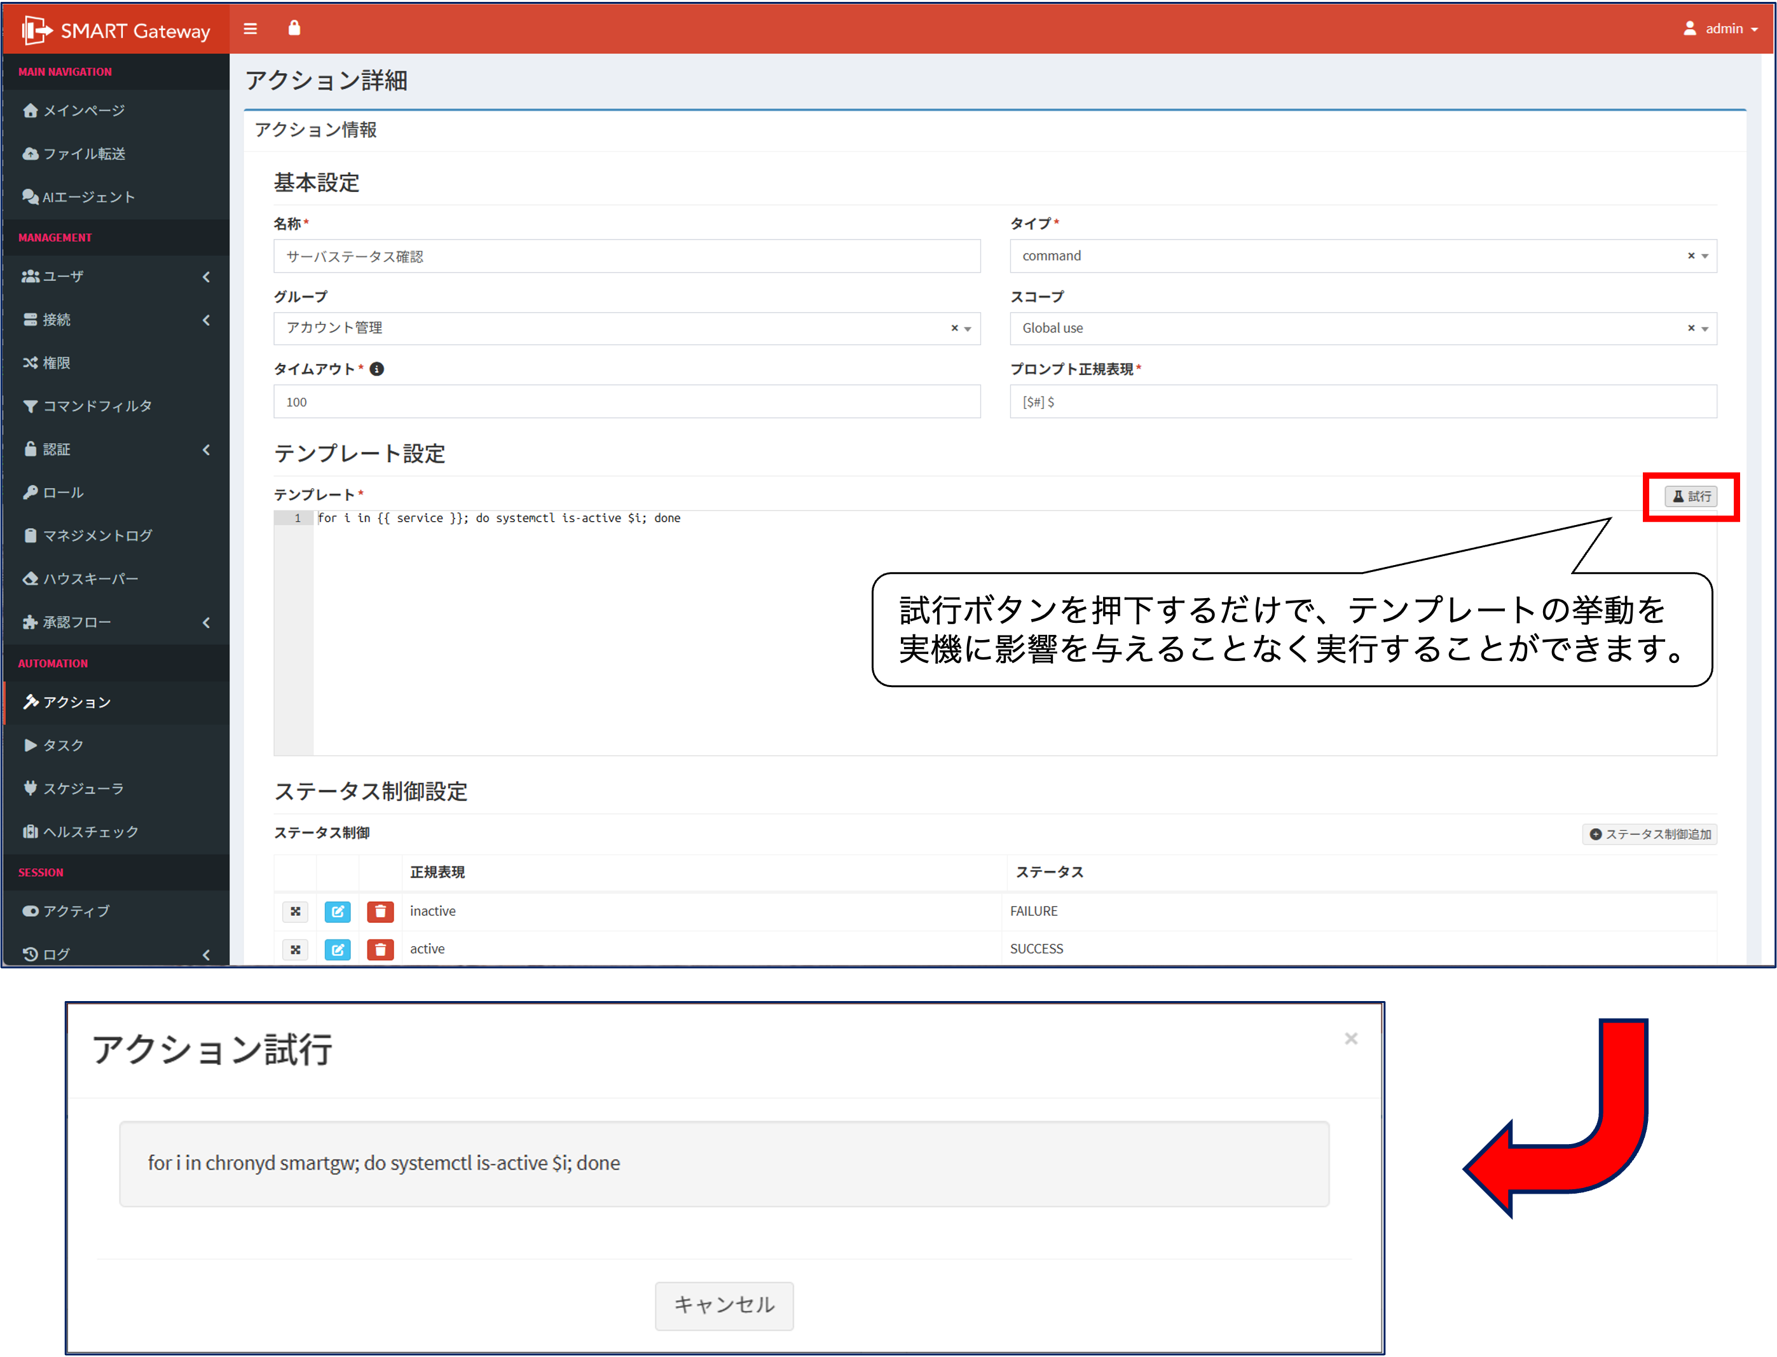Screen dimensions: 1777x1357
Task: Clear the Global use scope selection
Action: (x=1691, y=329)
